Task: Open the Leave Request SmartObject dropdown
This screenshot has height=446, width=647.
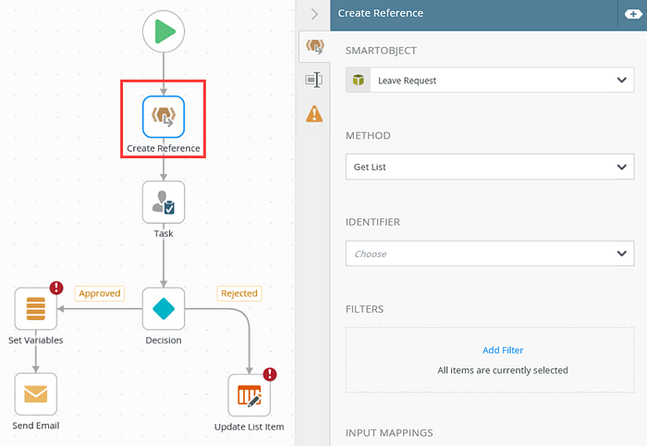Action: pyautogui.click(x=490, y=81)
